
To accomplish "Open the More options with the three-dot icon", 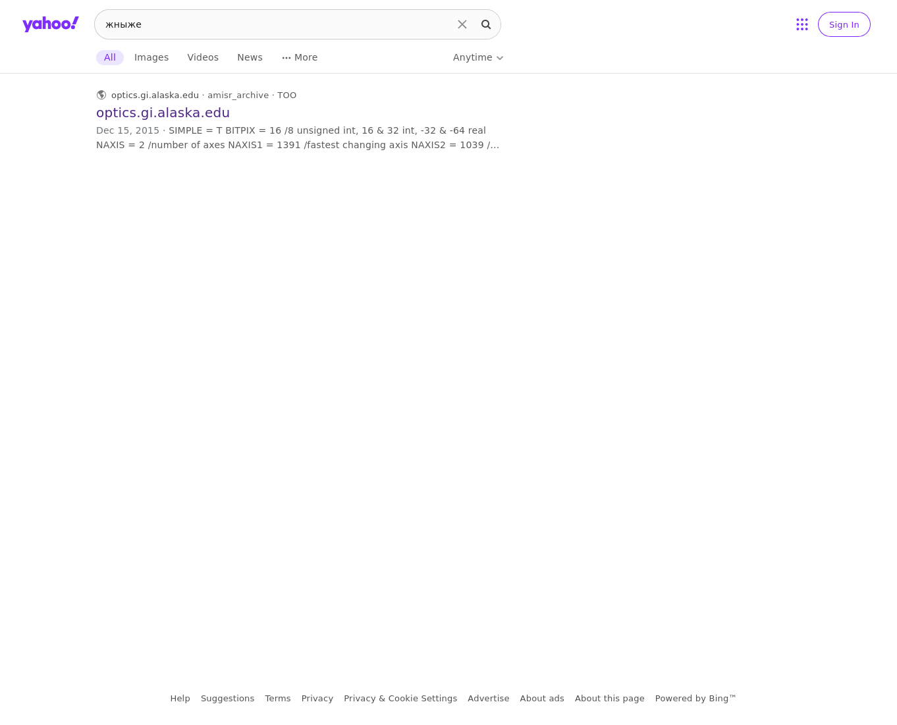I will pyautogui.click(x=300, y=57).
